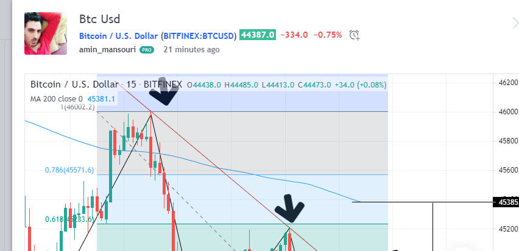The image size is (519, 251).
Task: Open amin_mansouri's user profile
Action: [x=107, y=50]
